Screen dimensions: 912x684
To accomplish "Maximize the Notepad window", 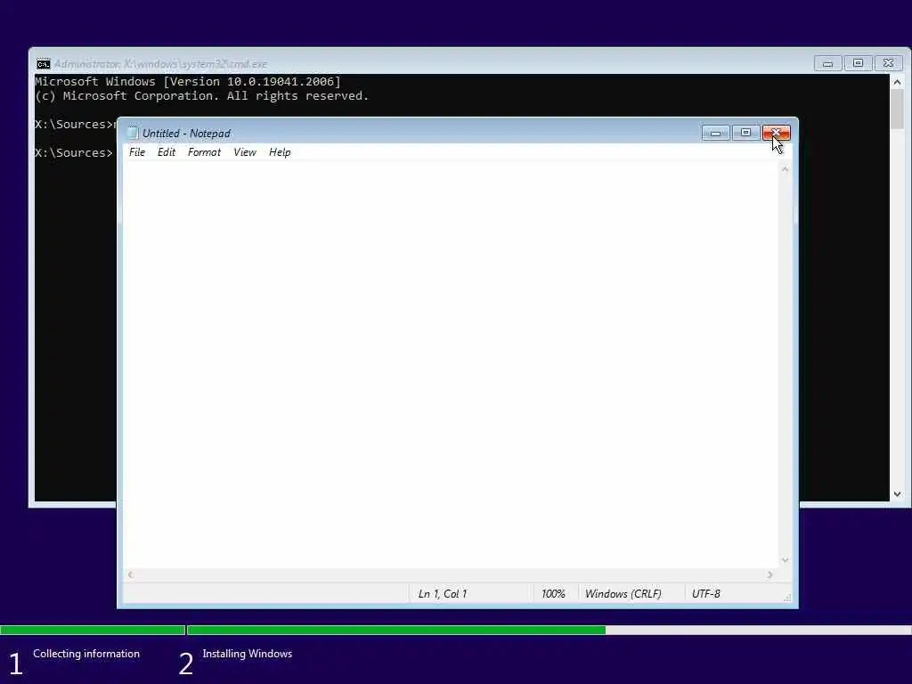I will pyautogui.click(x=745, y=134).
